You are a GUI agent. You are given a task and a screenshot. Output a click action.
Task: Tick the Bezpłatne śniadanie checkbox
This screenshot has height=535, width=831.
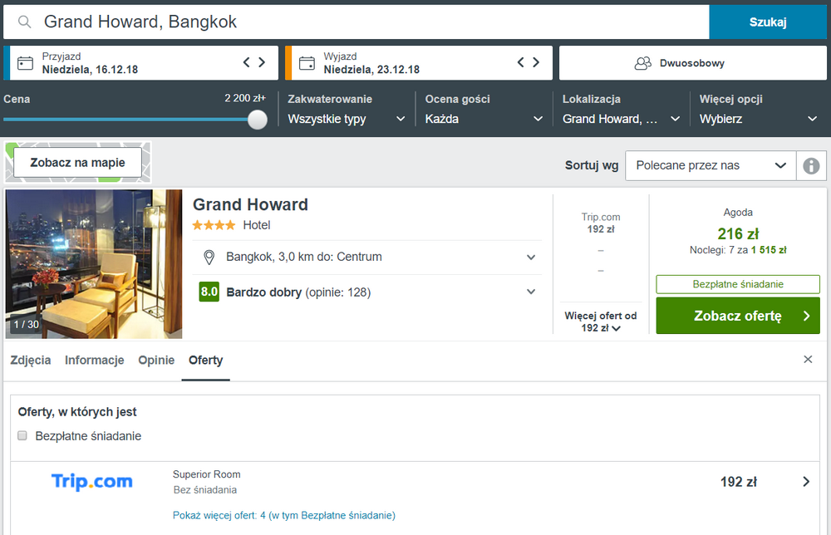(x=22, y=435)
